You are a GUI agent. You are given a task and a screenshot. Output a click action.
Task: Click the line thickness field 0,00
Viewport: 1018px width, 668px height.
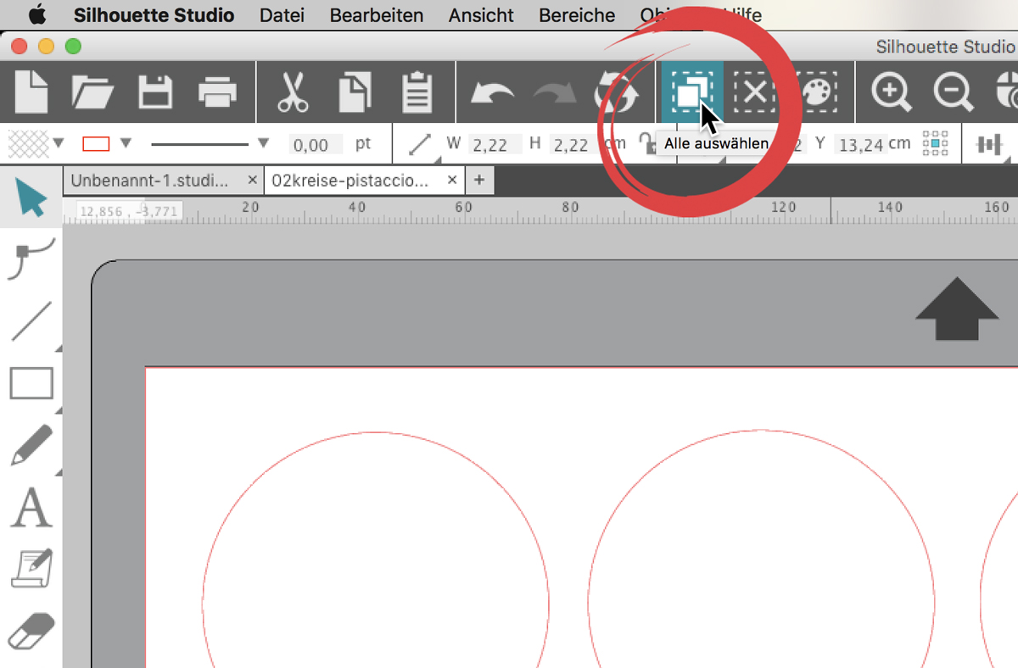(316, 145)
